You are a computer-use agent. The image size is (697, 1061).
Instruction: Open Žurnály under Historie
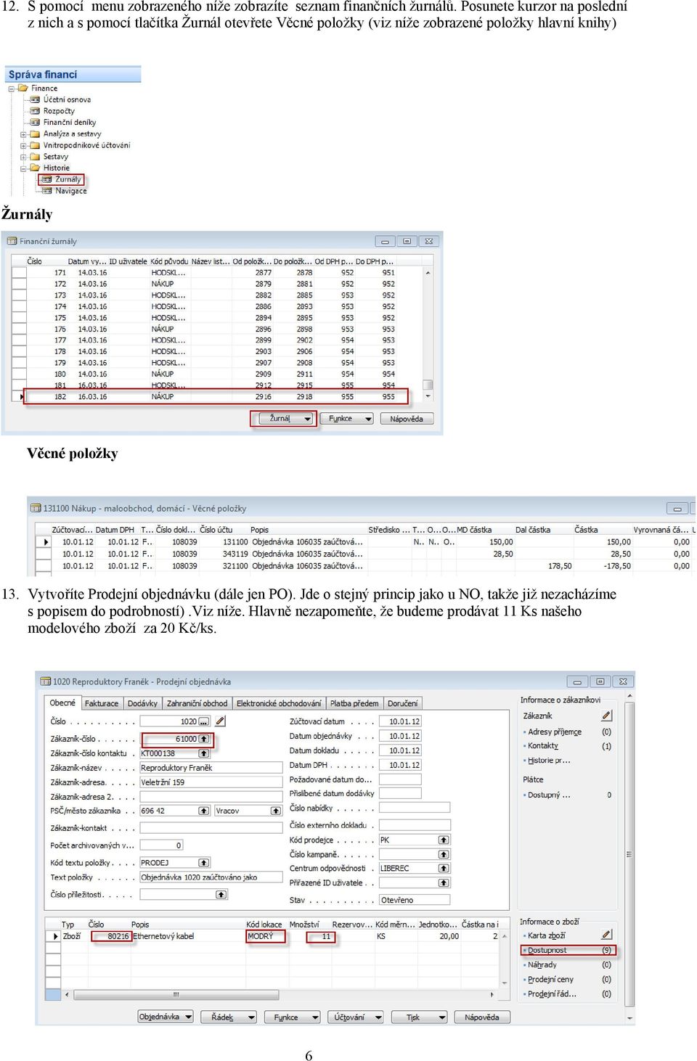pos(68,179)
